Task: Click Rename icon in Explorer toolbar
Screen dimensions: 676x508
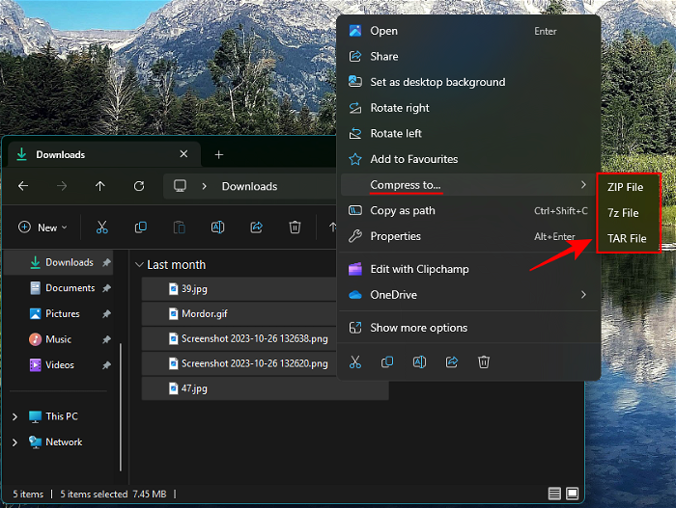Action: (x=217, y=227)
